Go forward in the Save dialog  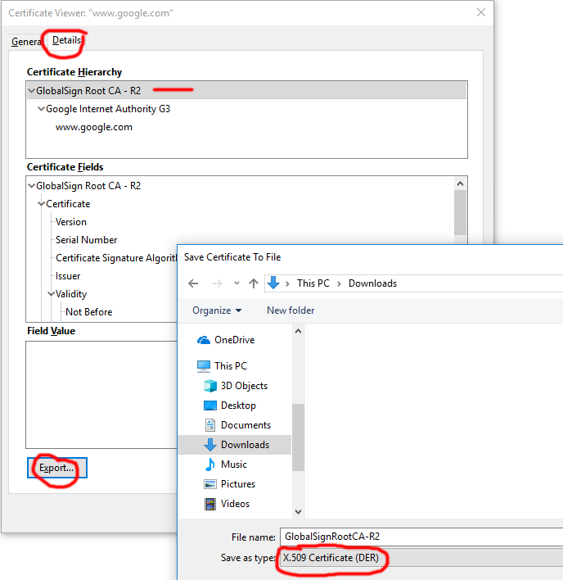(x=218, y=283)
